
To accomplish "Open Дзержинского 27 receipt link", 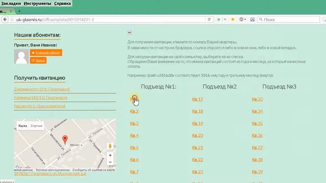I will pyautogui.click(x=42, y=89).
